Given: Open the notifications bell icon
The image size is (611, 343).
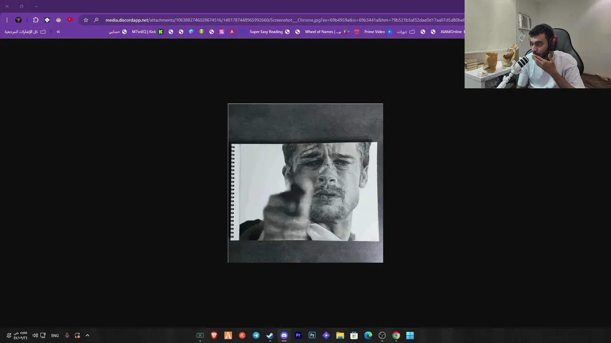Looking at the screenshot, I should [x=9, y=335].
